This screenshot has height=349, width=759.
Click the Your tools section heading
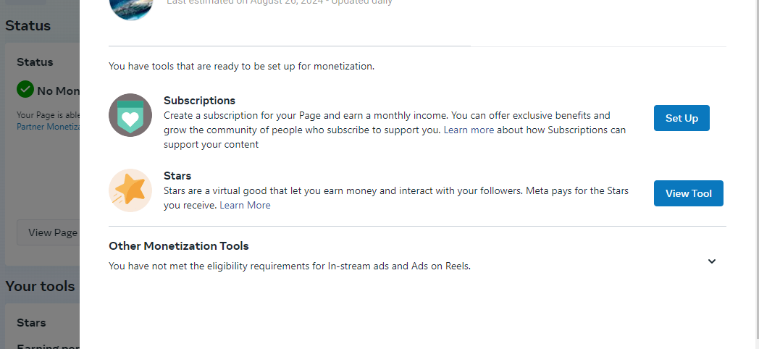coord(40,286)
